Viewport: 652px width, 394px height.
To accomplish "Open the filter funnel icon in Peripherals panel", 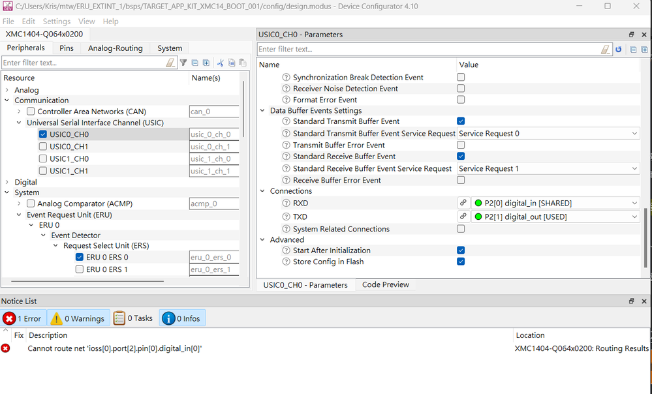I will 183,63.
